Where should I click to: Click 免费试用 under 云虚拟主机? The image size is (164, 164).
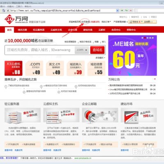point(57,150)
